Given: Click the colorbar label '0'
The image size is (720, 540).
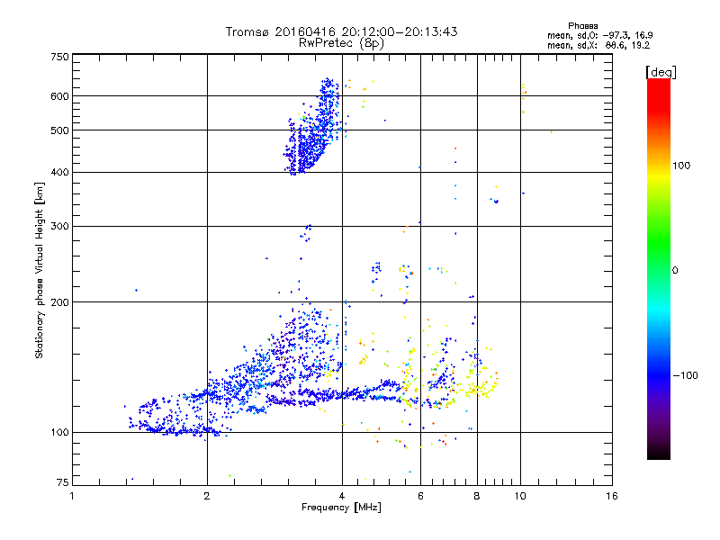Looking at the screenshot, I should [x=674, y=271].
